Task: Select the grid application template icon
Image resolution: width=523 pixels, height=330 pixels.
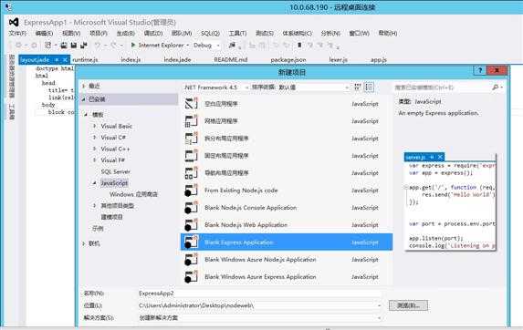Action: click(x=192, y=121)
